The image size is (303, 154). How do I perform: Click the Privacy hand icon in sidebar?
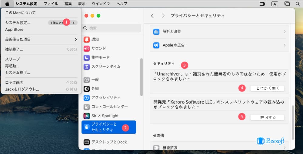coord(87,127)
